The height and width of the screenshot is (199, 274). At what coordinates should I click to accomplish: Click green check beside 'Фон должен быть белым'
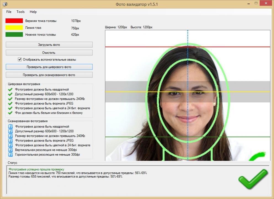[x=10, y=113]
